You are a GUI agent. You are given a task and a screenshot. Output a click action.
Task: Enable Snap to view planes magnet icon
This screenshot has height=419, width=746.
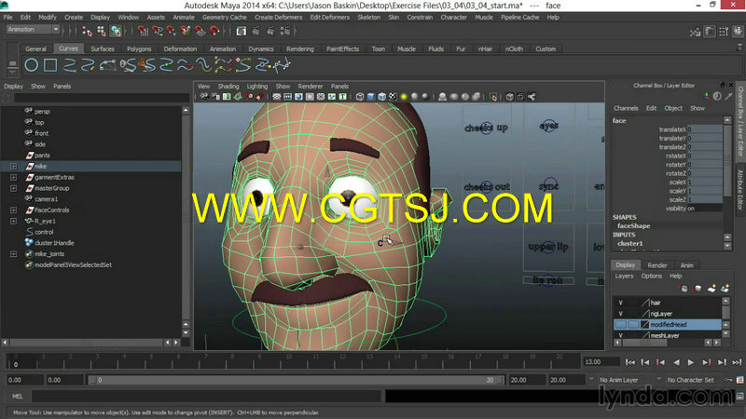[x=200, y=32]
